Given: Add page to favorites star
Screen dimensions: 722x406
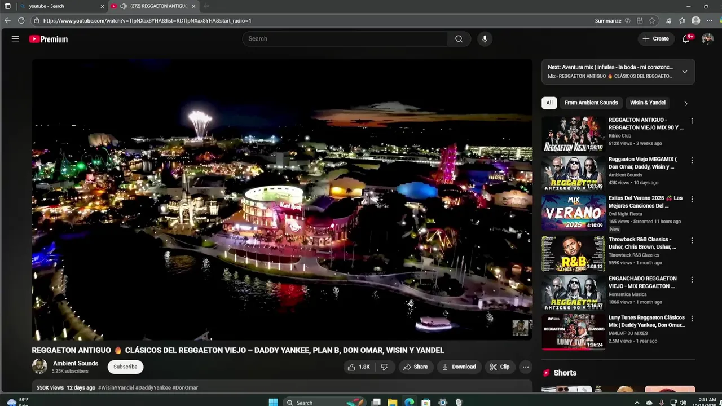Looking at the screenshot, I should click(x=652, y=21).
